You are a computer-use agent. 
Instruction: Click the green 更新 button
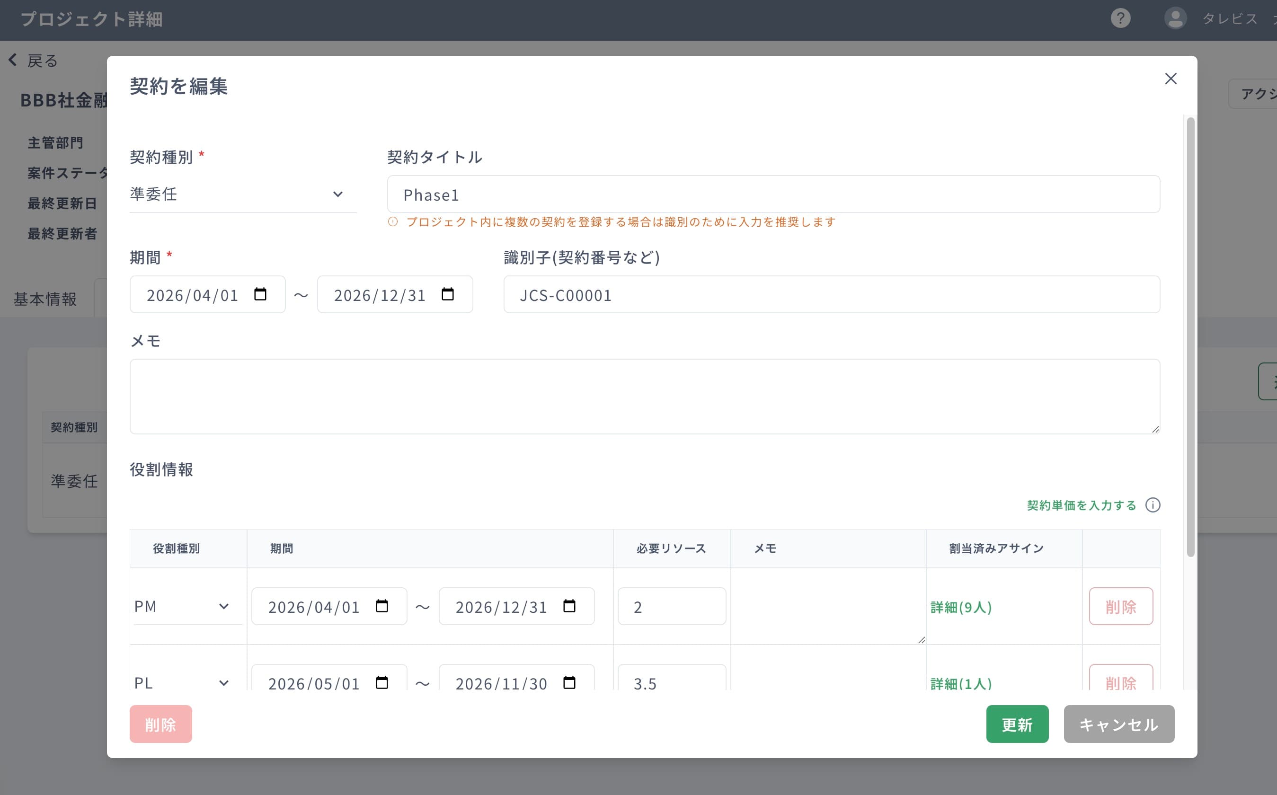(x=1017, y=724)
